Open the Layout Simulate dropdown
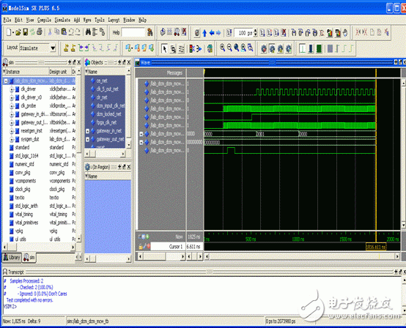Screen dimensions: 406x328 [53, 48]
